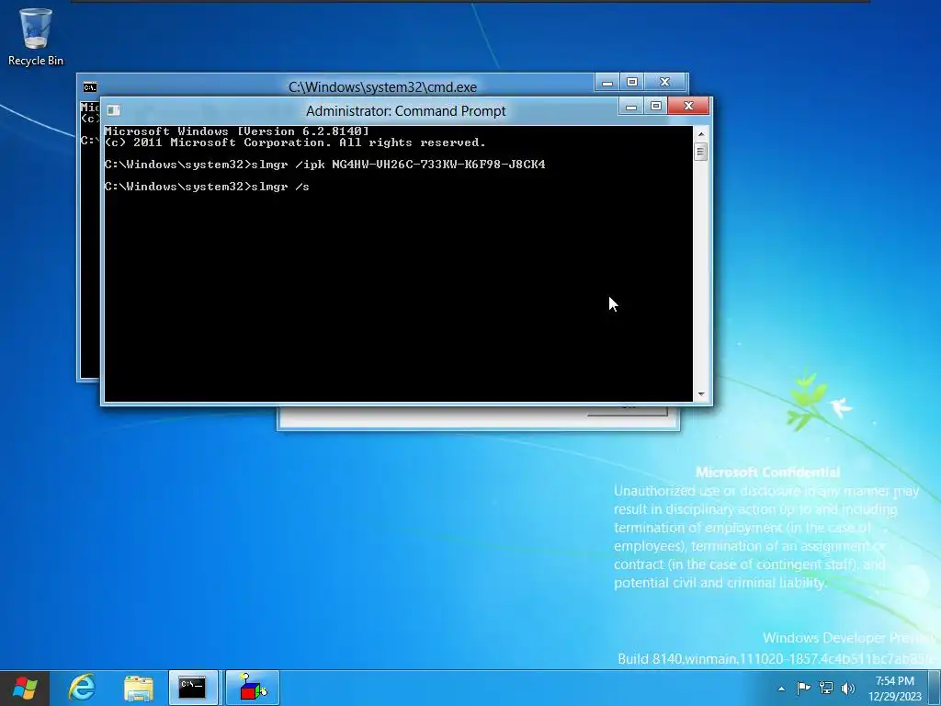
Task: Select the Command Prompt taskbar button
Action: point(193,688)
